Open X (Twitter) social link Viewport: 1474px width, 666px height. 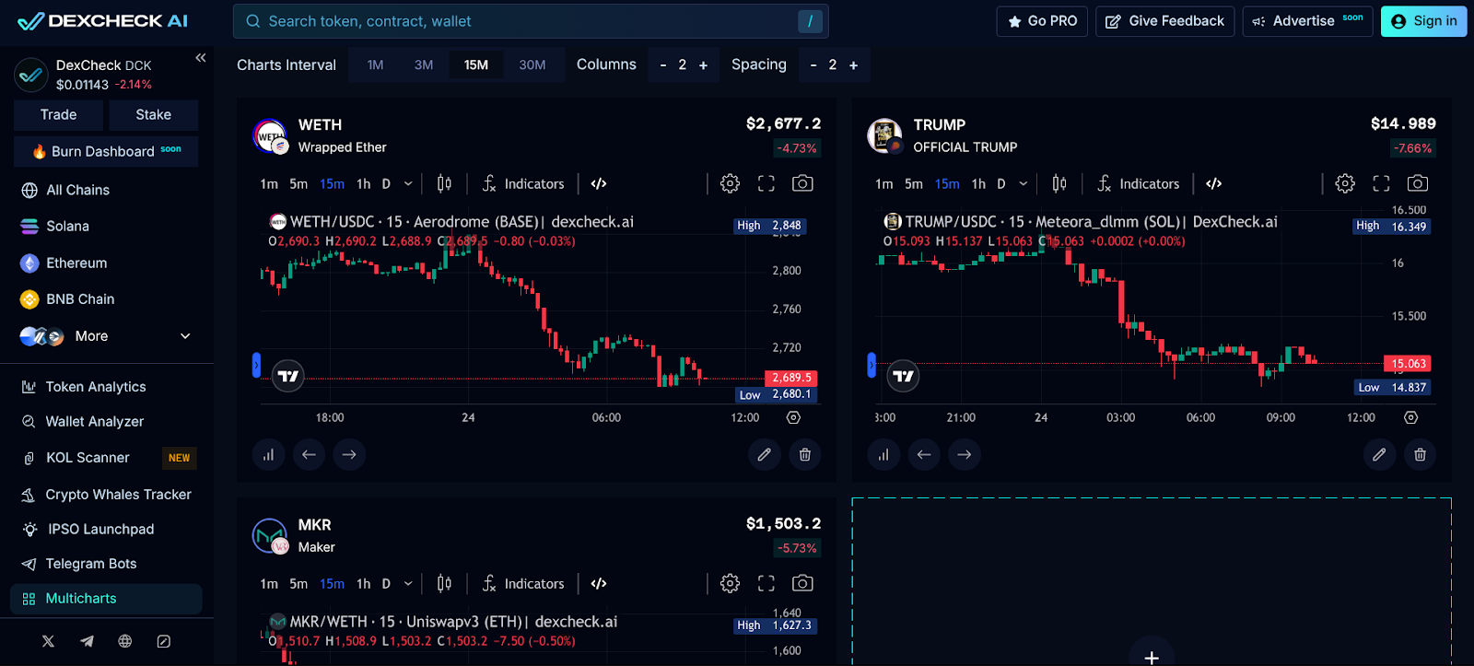[x=48, y=641]
